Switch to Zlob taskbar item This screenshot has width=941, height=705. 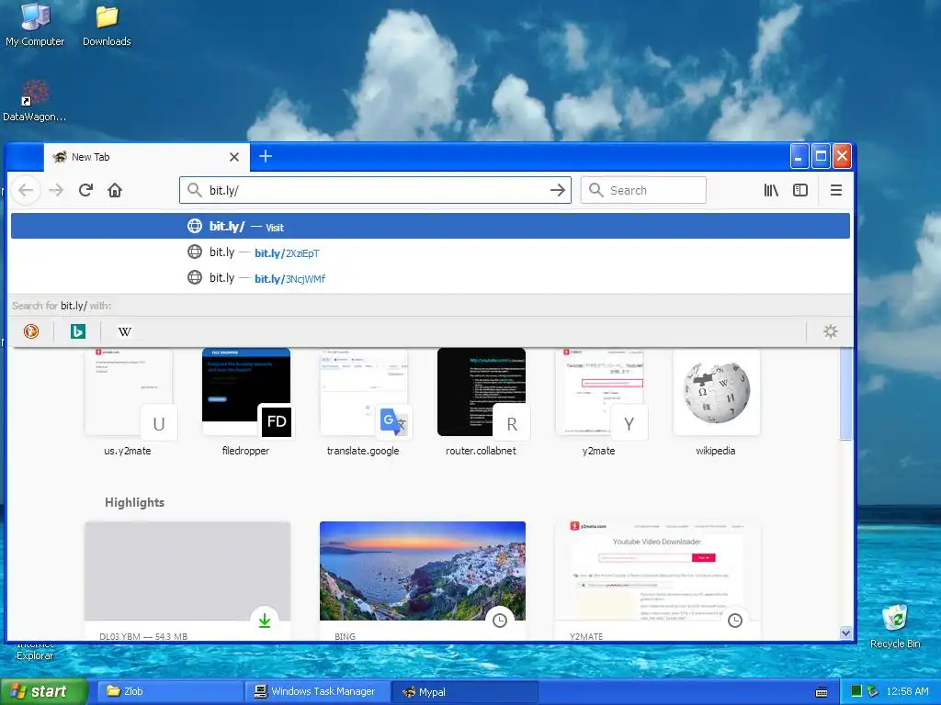(170, 691)
